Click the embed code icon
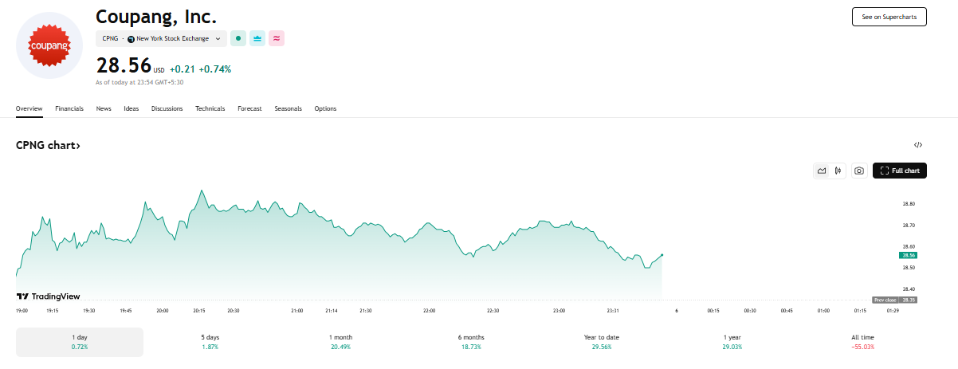958x369 pixels. pos(918,145)
